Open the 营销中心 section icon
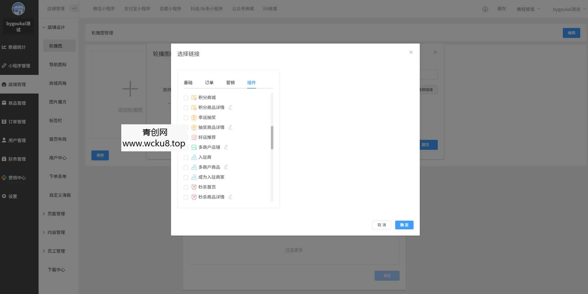 coord(4,177)
